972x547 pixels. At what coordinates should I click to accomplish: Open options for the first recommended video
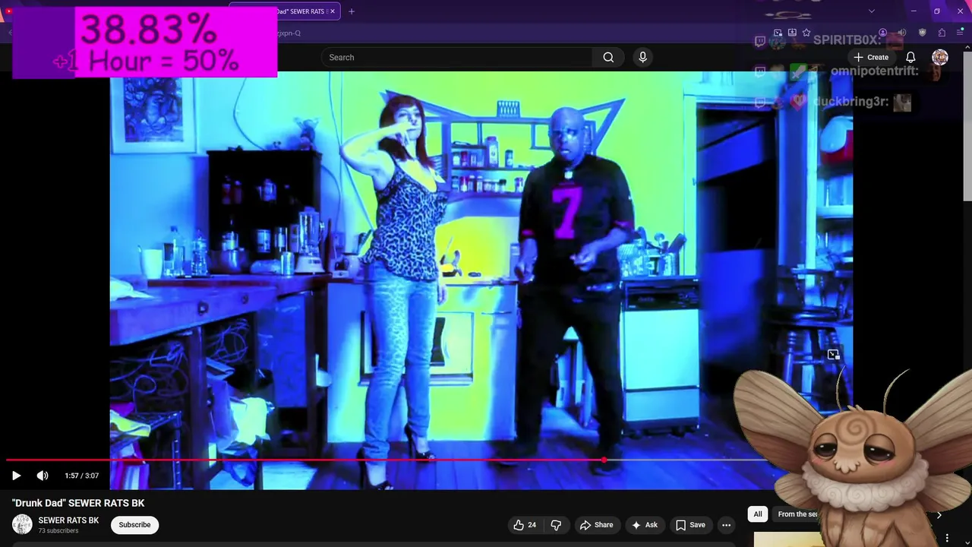point(947,538)
